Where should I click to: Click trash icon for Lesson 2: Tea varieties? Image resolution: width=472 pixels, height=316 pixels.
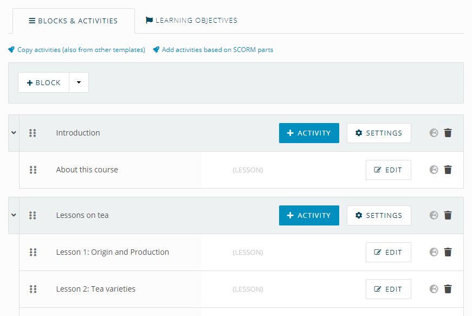tap(448, 289)
